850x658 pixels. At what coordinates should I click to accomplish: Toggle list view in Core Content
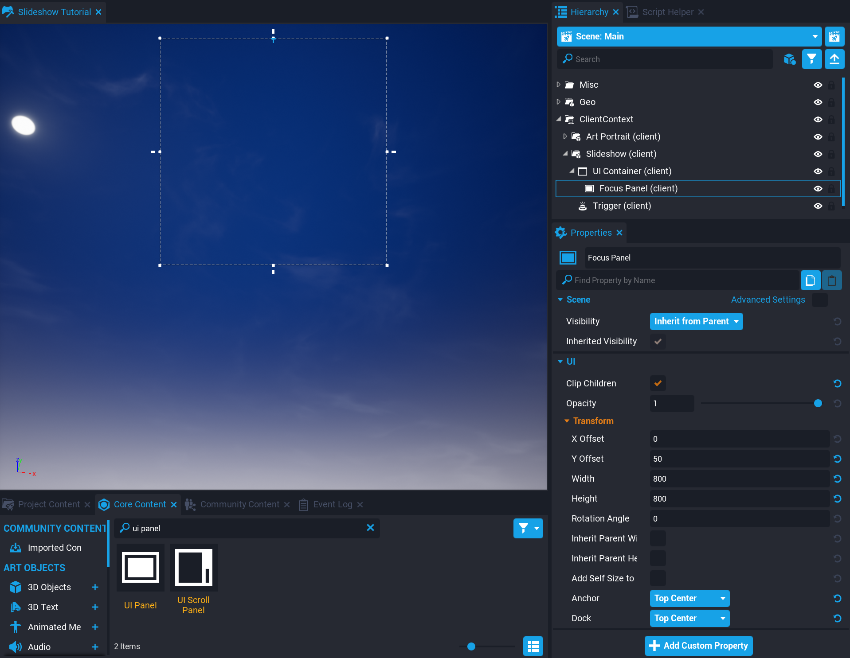(533, 646)
